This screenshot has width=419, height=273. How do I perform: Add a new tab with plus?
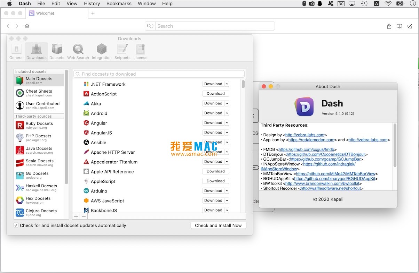[93, 13]
